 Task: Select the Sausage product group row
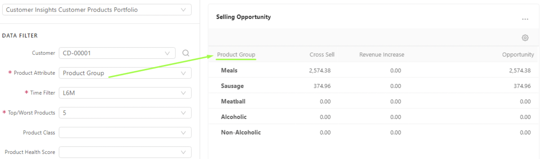(232, 86)
